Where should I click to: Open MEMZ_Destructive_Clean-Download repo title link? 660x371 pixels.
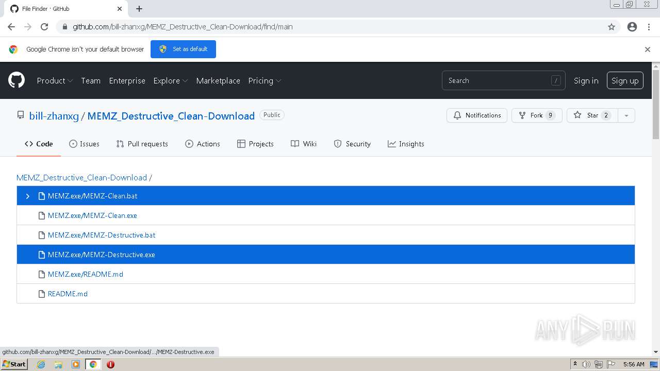point(171,116)
